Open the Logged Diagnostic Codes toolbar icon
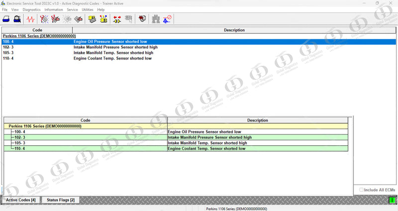398x211 pixels. pyautogui.click(x=55, y=19)
